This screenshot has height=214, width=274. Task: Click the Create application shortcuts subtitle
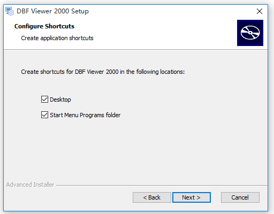click(x=57, y=38)
